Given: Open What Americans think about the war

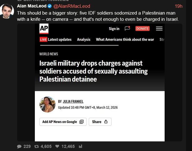Looking at the screenshot, I should (125, 39).
